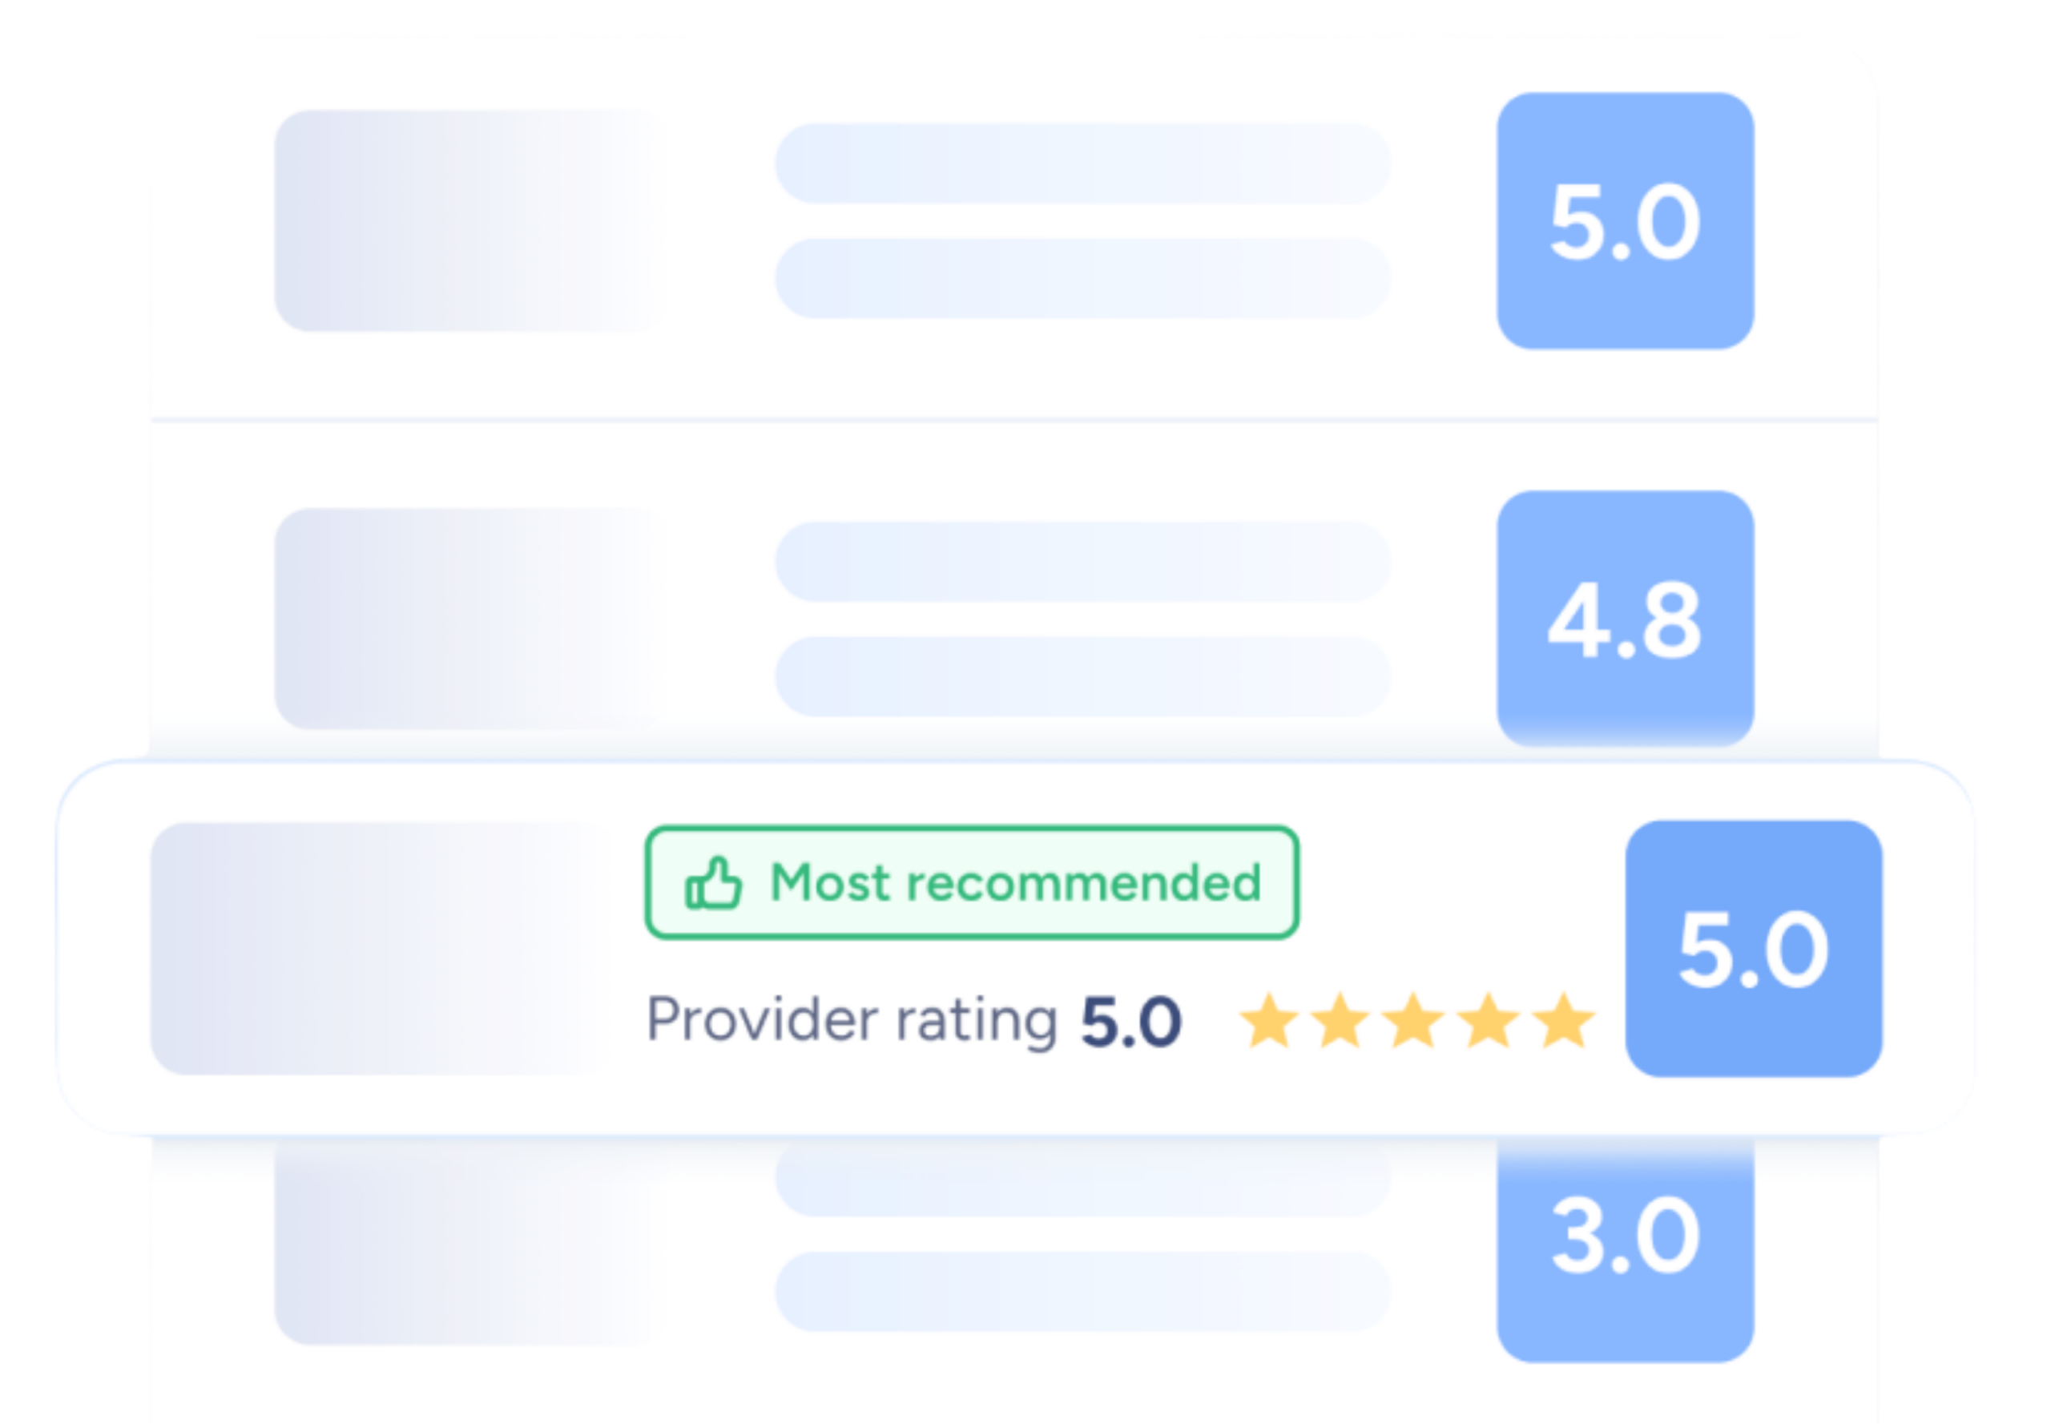Screen dimensions: 2051x1424
Task: Click the lower placeholder bar beside 3.0 score
Action: pyautogui.click(x=1082, y=1292)
